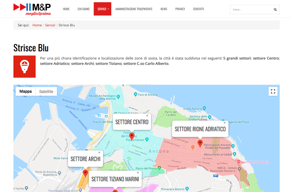Open the Home menu item
The image size is (291, 192).
click(x=66, y=9)
